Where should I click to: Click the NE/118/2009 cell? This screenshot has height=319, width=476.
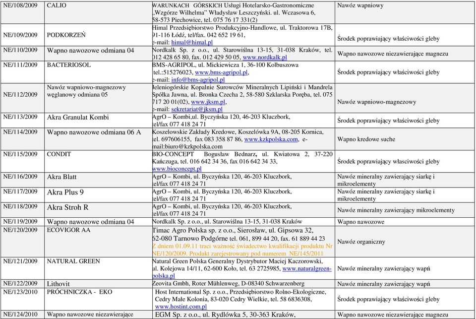pyautogui.click(x=23, y=210)
